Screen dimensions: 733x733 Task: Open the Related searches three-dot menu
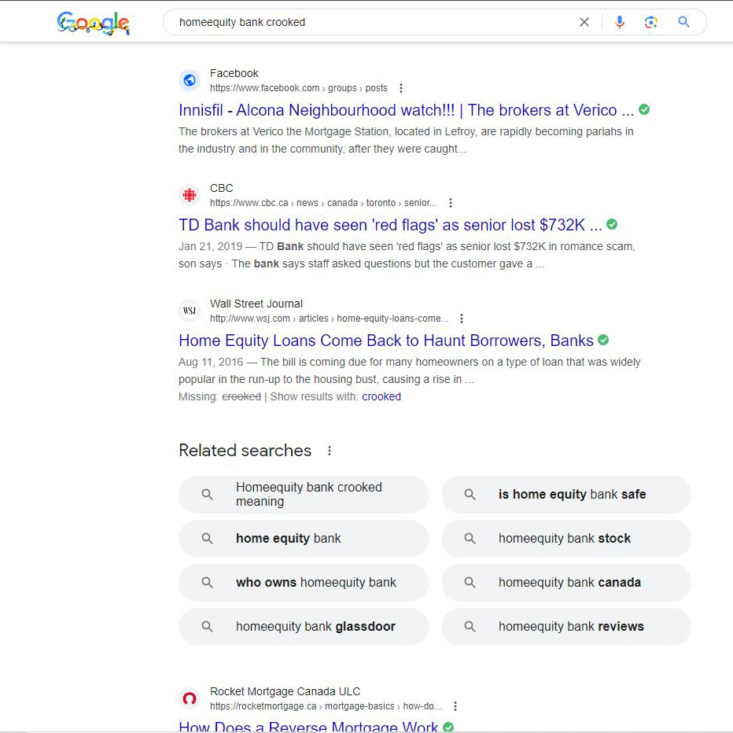(x=330, y=451)
